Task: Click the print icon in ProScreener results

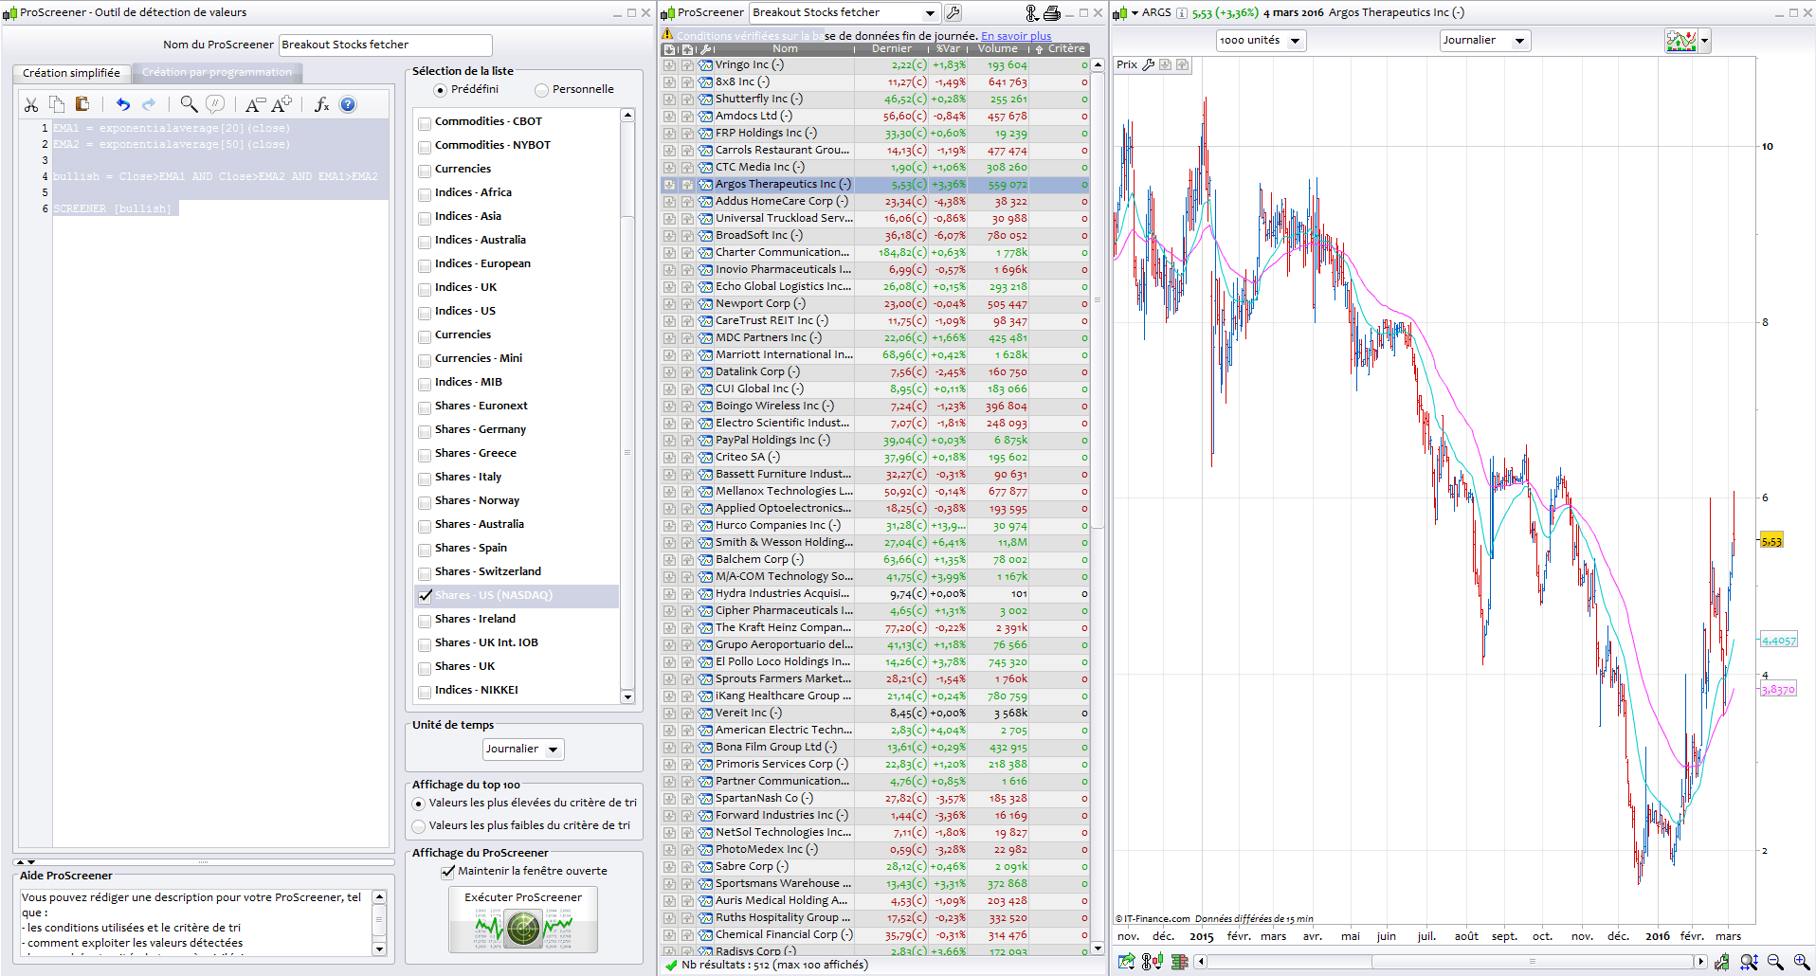Action: click(1052, 13)
